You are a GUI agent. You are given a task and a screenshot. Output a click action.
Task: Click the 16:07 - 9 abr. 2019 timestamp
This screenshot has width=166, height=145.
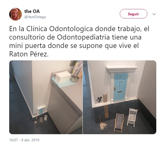tap(24, 140)
